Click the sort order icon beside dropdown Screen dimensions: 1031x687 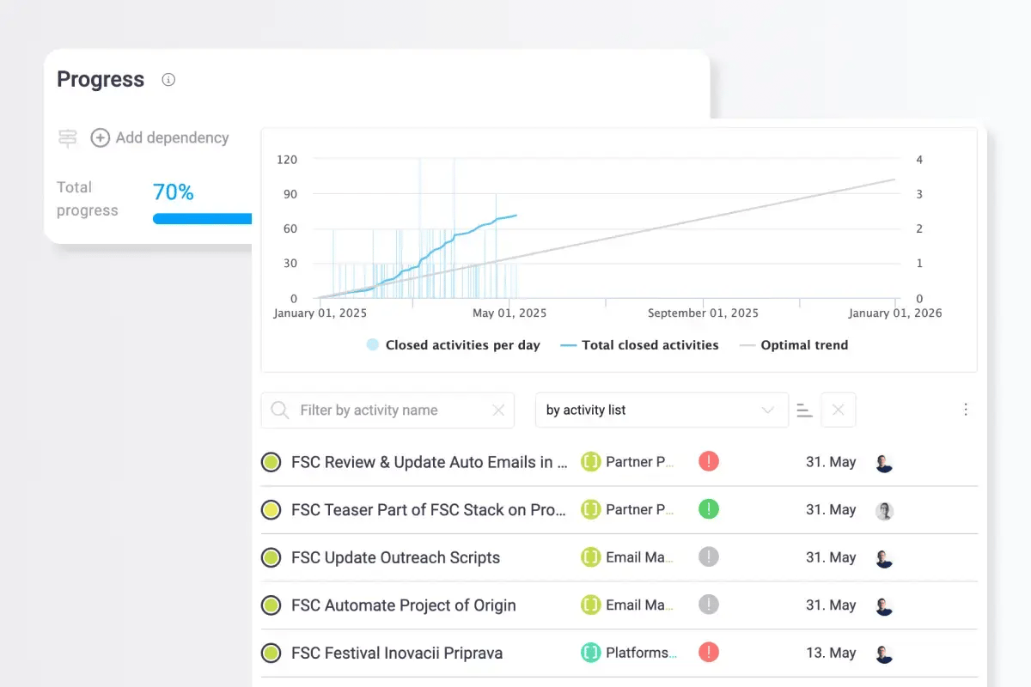804,410
